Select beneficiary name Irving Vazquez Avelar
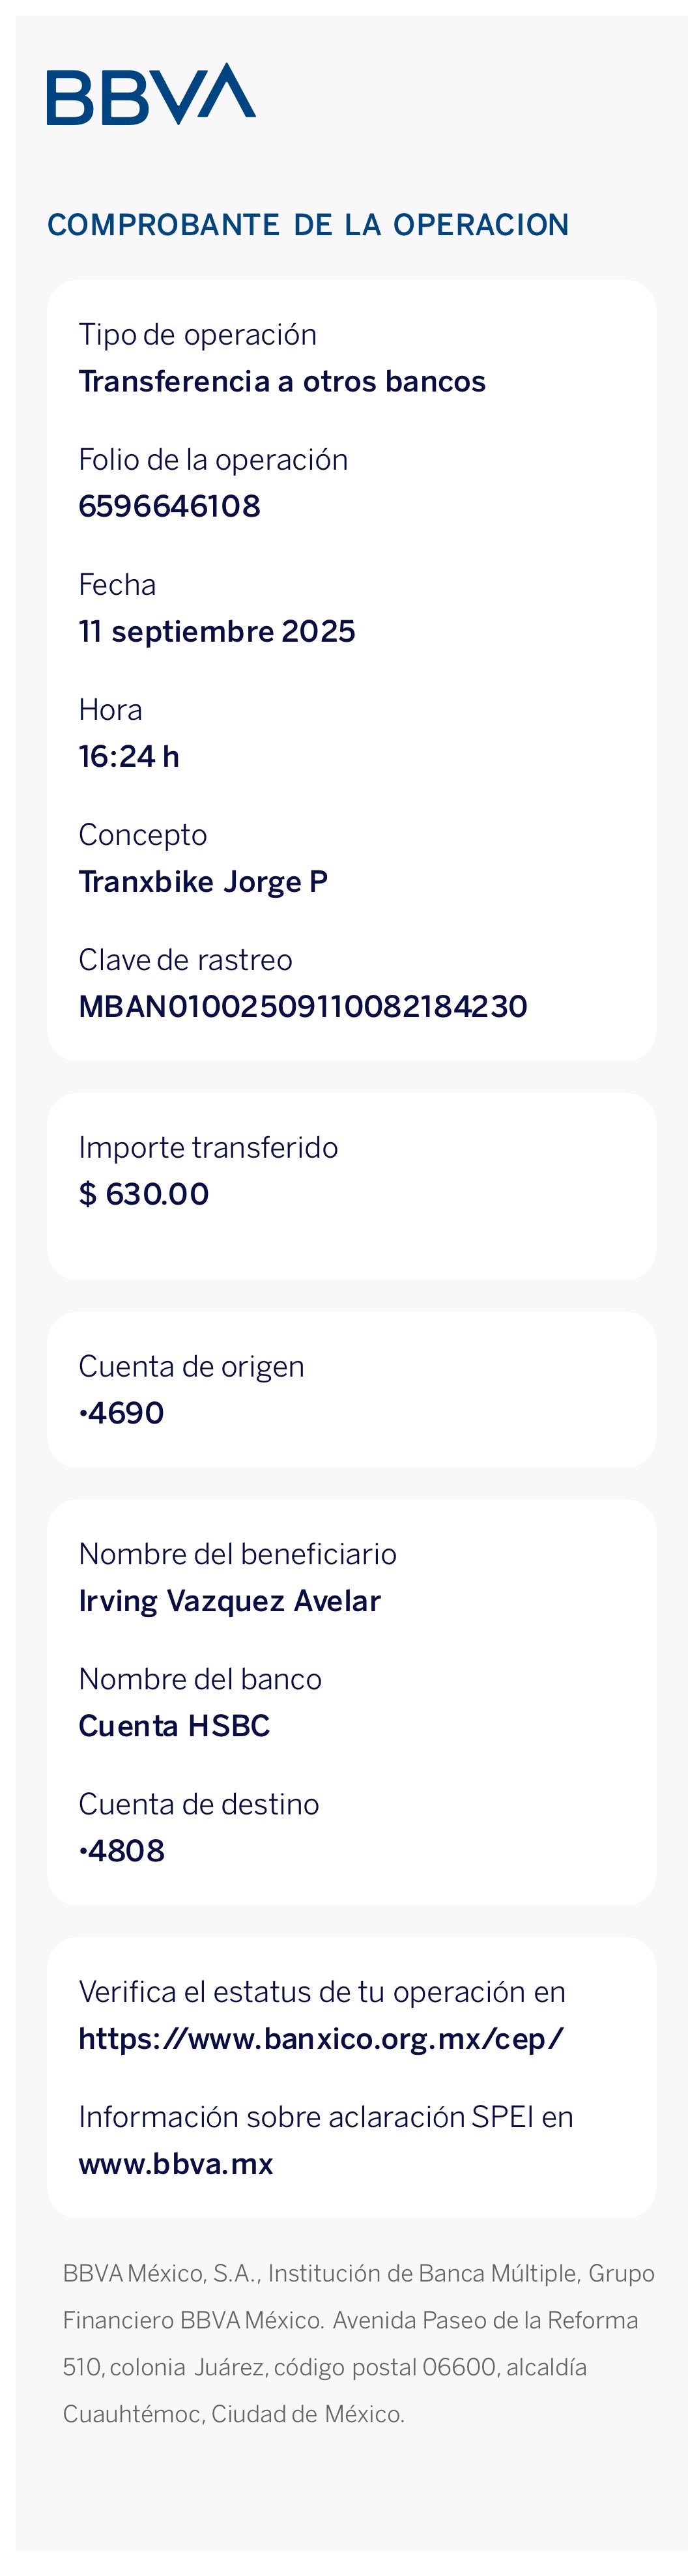This screenshot has width=688, height=2576. point(230,1600)
